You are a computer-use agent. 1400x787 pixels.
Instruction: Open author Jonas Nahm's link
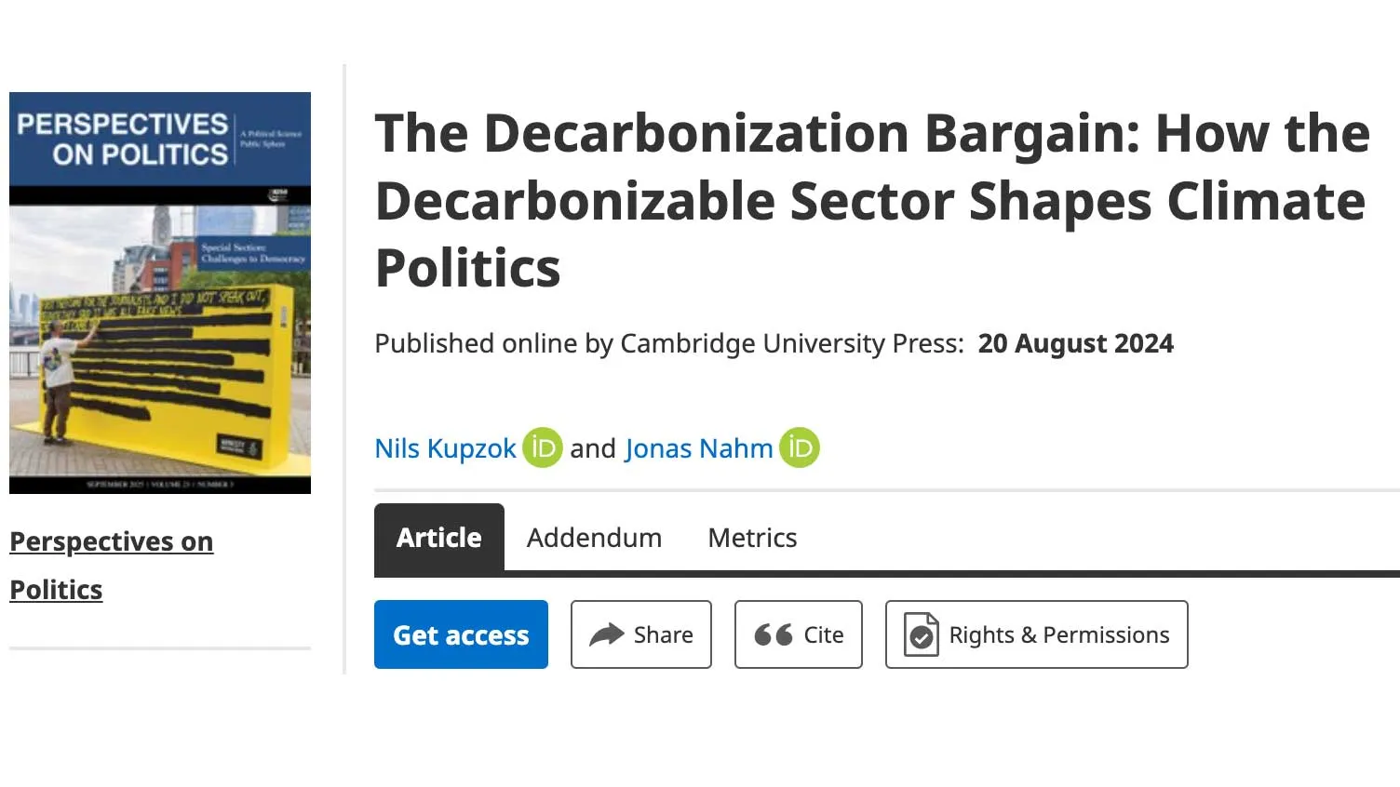tap(699, 448)
